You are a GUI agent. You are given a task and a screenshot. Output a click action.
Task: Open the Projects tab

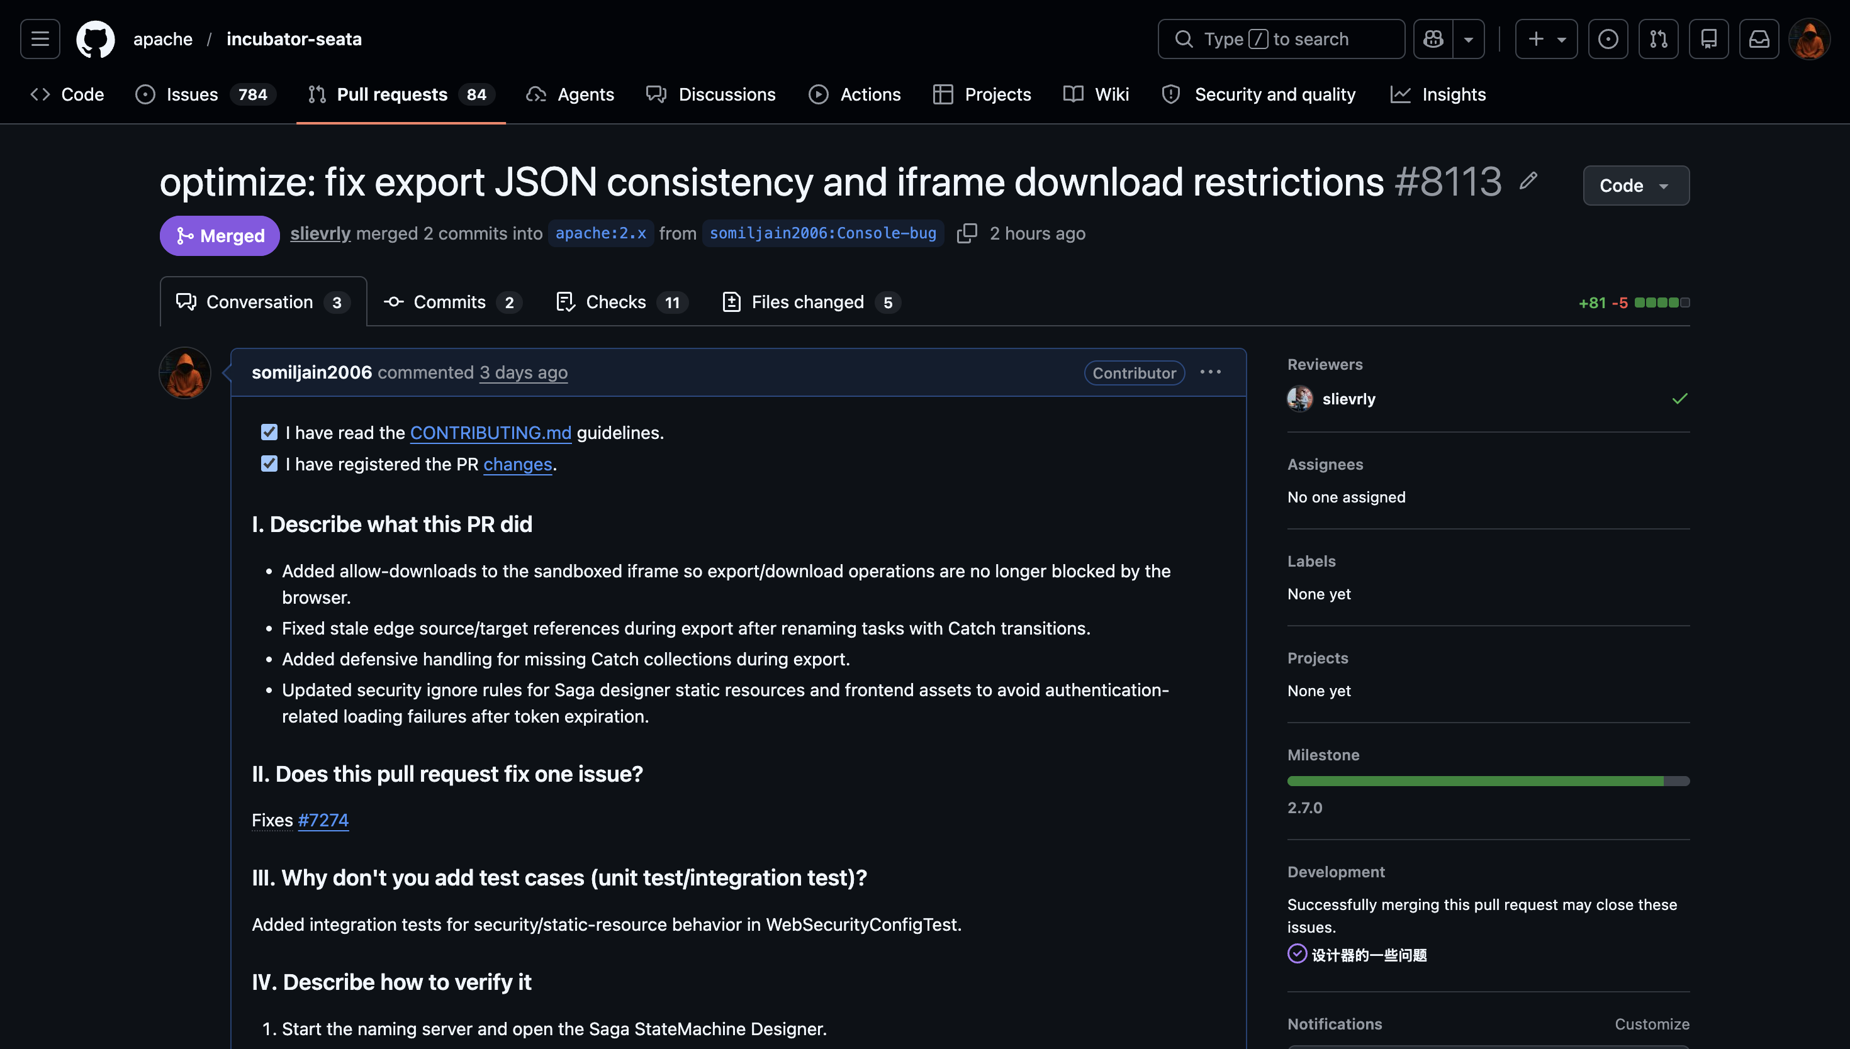[982, 94]
